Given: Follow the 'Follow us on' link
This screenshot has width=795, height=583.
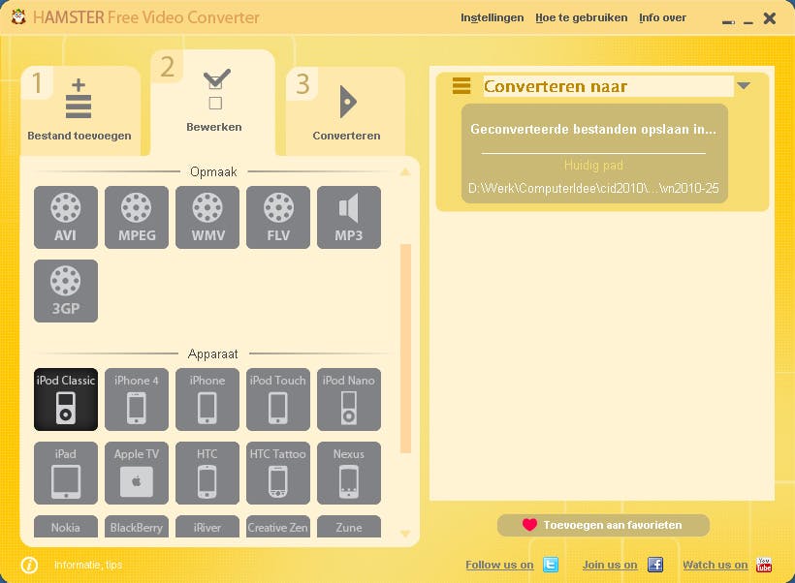Looking at the screenshot, I should [499, 565].
